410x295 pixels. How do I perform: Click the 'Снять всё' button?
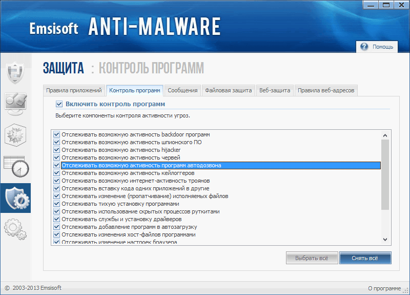click(365, 258)
